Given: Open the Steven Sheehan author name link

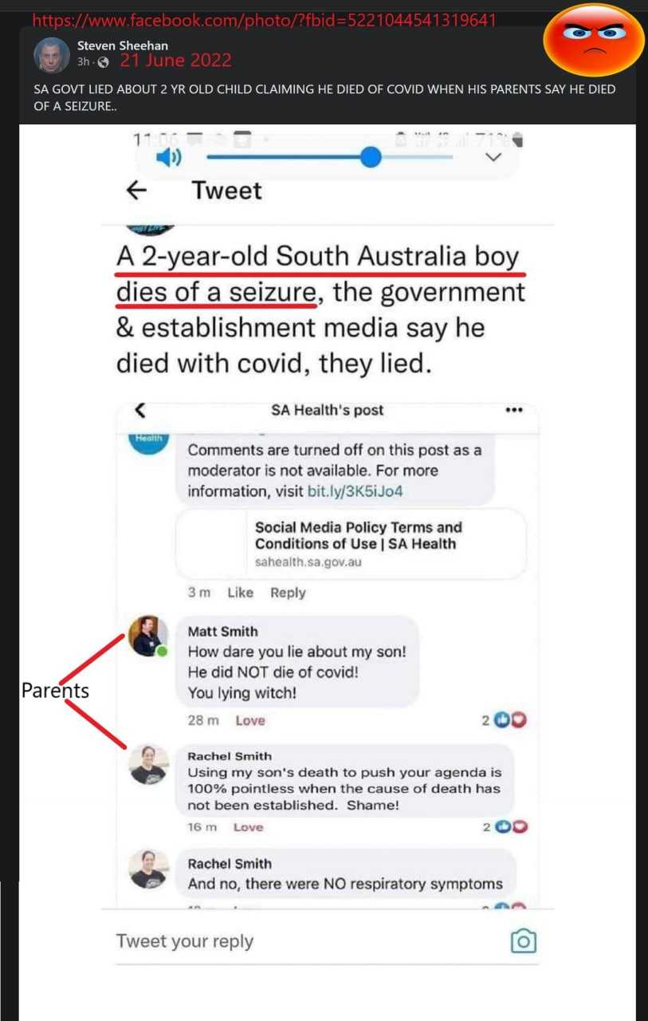Looking at the screenshot, I should [x=123, y=45].
